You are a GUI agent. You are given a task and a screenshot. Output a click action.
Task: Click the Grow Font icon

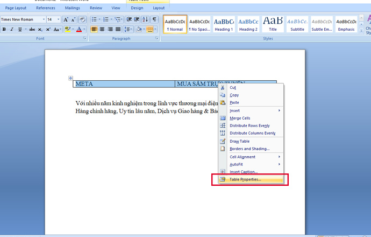coord(66,19)
